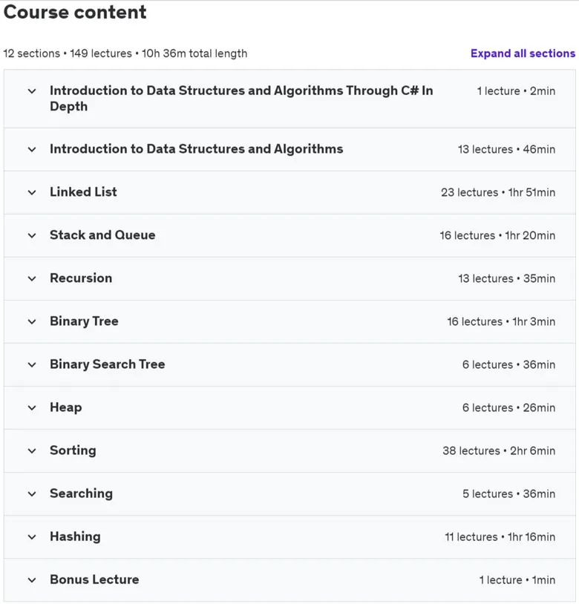
Task: Select the Linked List section title
Action: 83,192
